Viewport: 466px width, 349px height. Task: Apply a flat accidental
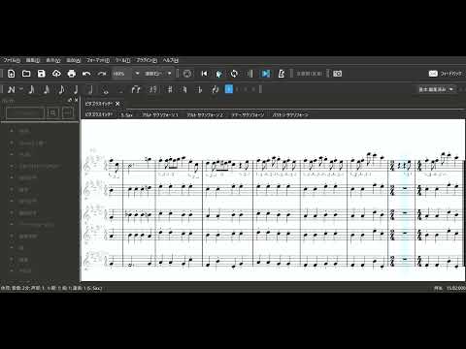(x=199, y=89)
